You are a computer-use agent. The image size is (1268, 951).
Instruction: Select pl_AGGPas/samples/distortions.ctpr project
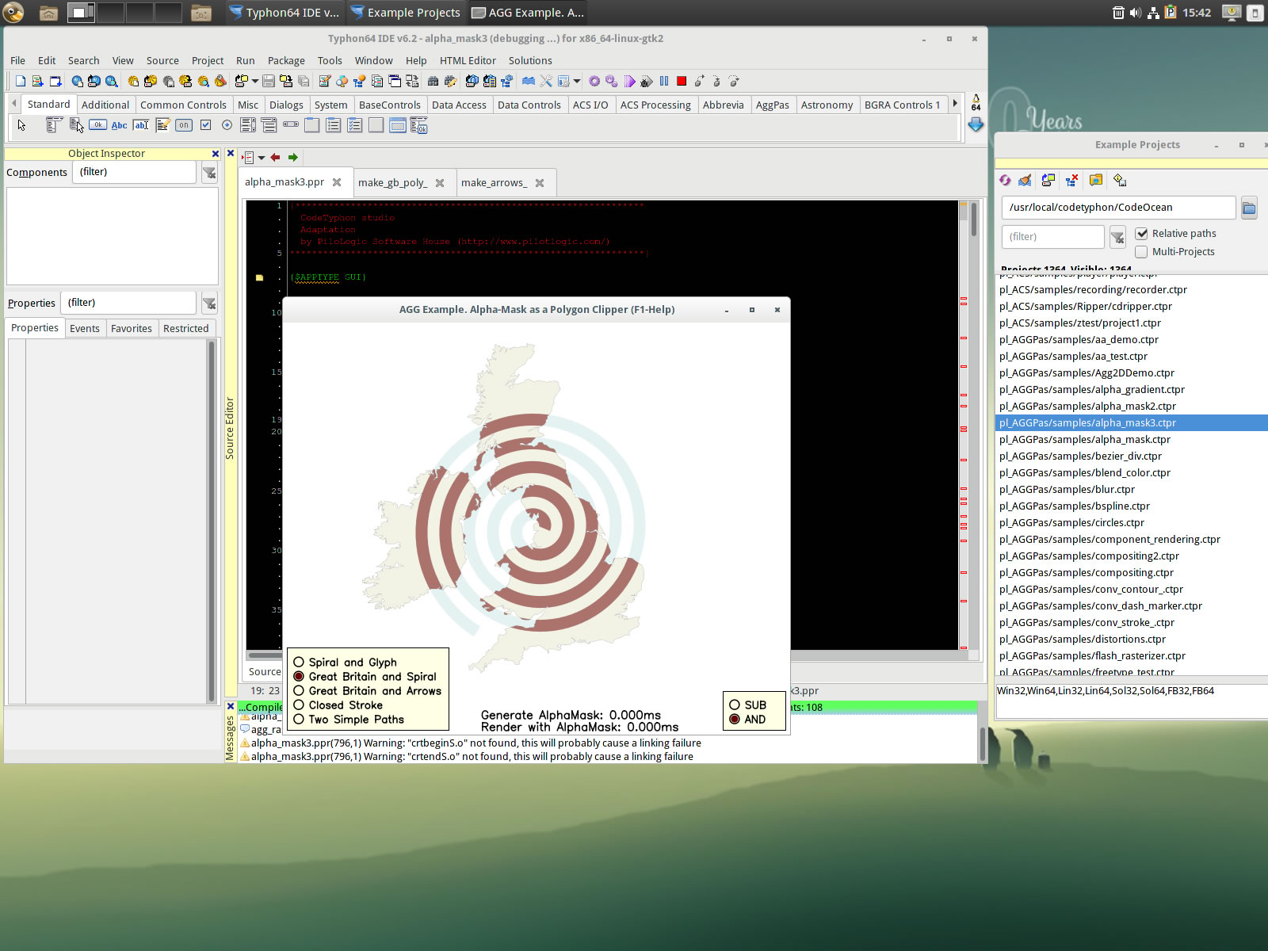pyautogui.click(x=1132, y=639)
